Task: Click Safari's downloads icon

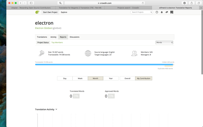Action: coord(185,3)
